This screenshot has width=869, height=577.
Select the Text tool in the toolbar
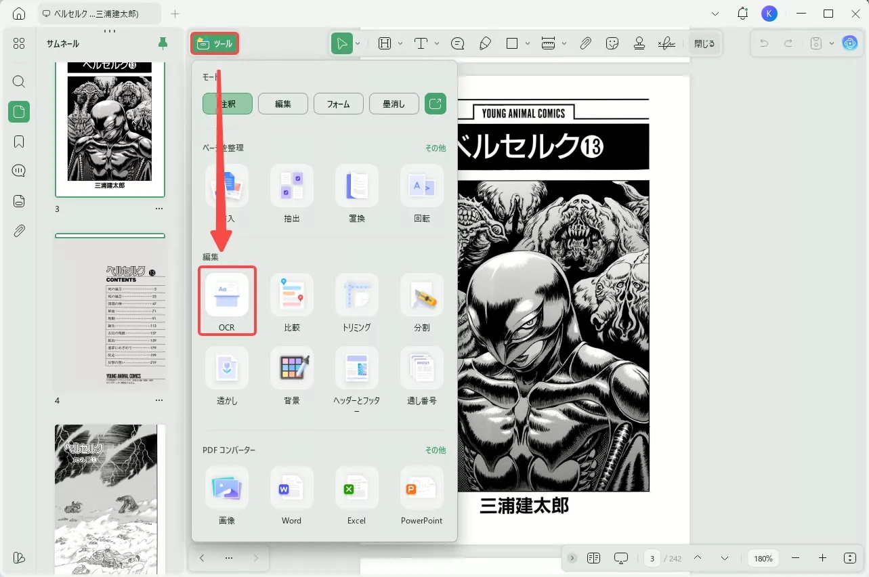point(420,43)
